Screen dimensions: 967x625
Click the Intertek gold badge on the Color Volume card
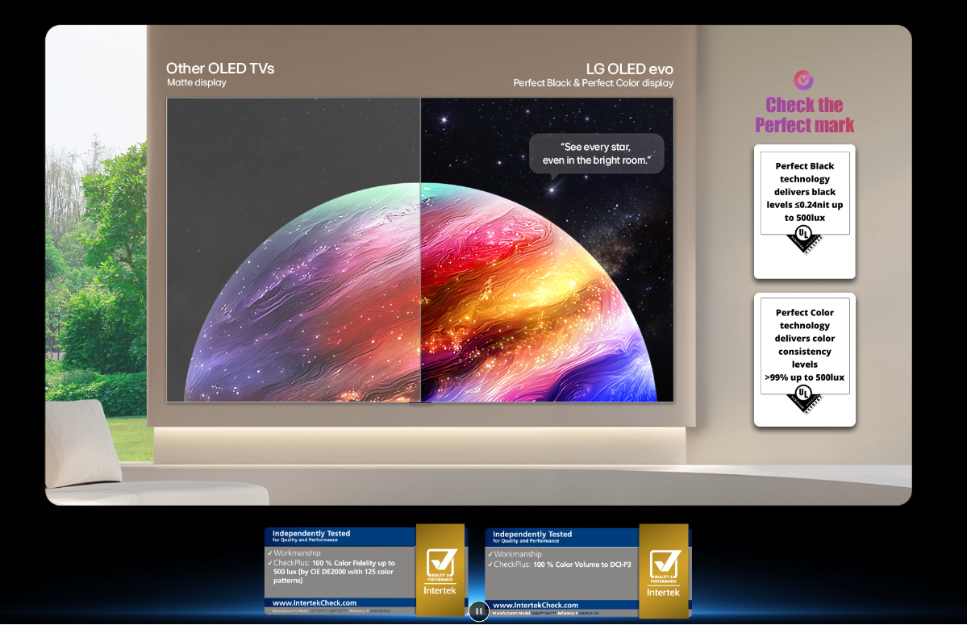[664, 570]
